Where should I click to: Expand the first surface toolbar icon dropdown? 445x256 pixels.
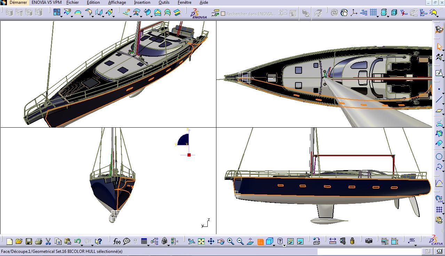coord(62,16)
